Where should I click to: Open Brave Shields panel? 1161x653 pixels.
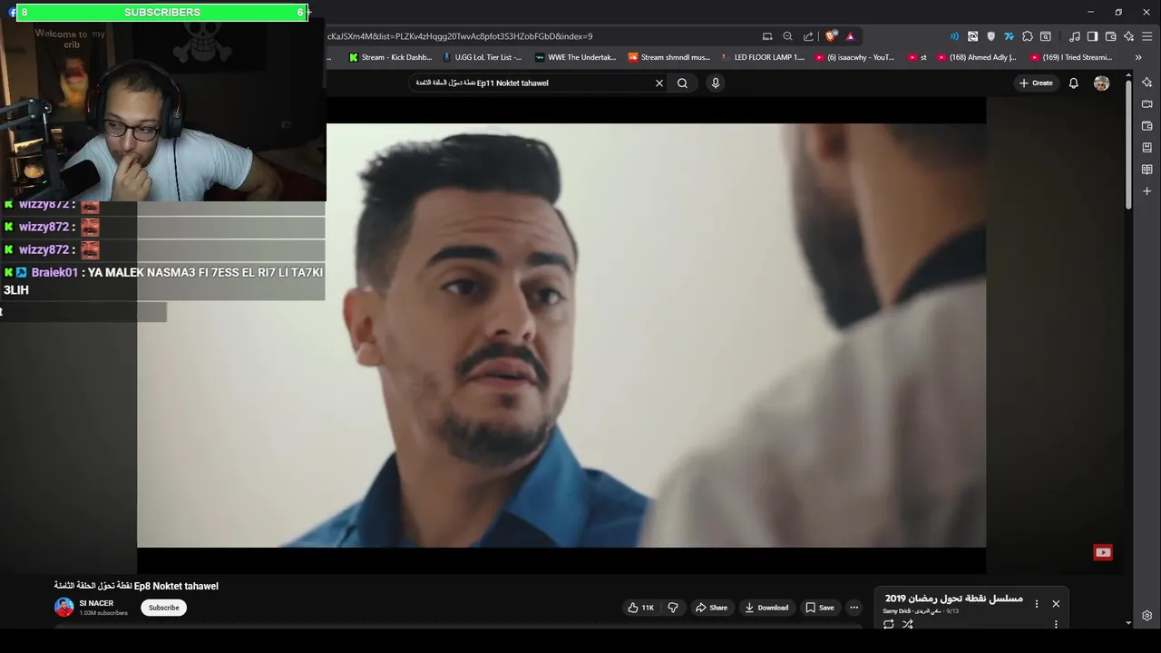830,36
